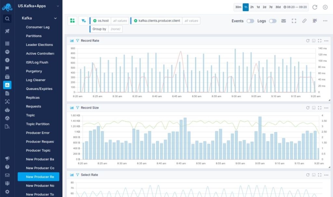Click the add component grid button

73,21
